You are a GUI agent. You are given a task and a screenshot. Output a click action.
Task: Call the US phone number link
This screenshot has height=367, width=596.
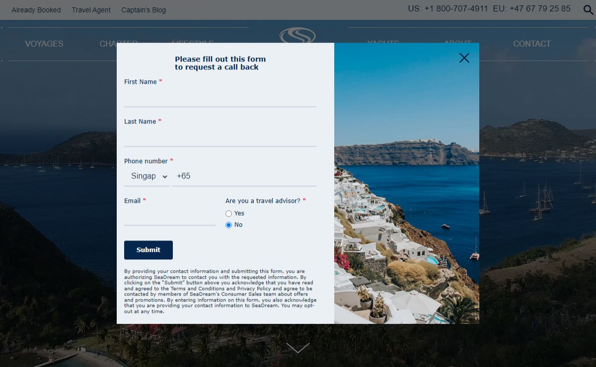click(448, 8)
